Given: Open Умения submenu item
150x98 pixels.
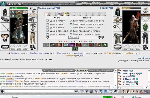Looking at the screenshot, I should [x=95, y=4].
